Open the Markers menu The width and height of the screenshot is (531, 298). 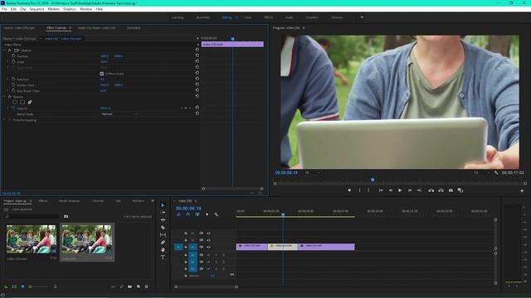(53, 9)
